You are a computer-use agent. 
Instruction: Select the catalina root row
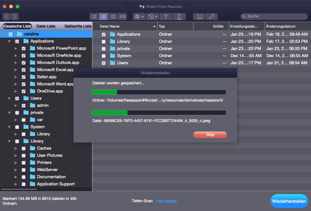(x=46, y=34)
